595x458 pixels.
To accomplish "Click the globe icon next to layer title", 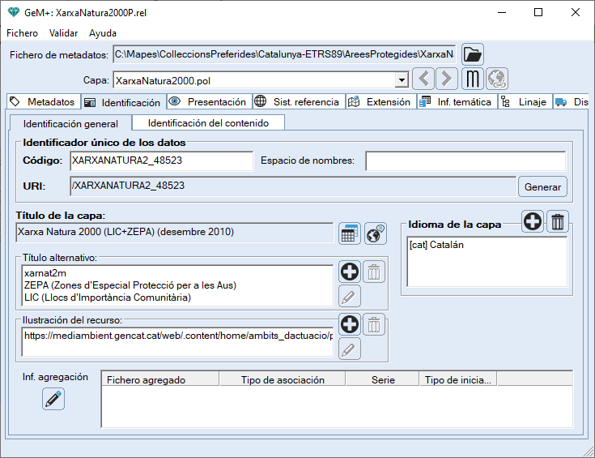I will pyautogui.click(x=375, y=233).
